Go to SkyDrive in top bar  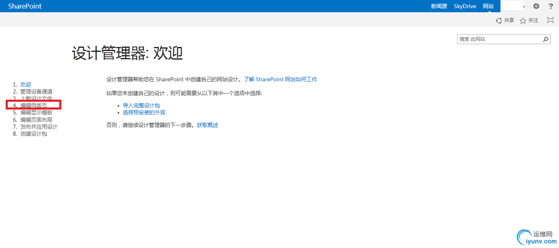click(465, 6)
